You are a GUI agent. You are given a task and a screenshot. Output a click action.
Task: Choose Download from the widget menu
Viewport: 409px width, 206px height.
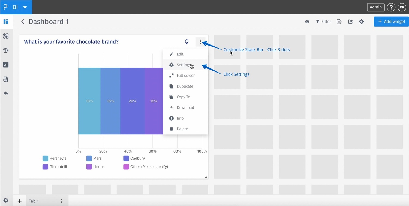tap(185, 108)
